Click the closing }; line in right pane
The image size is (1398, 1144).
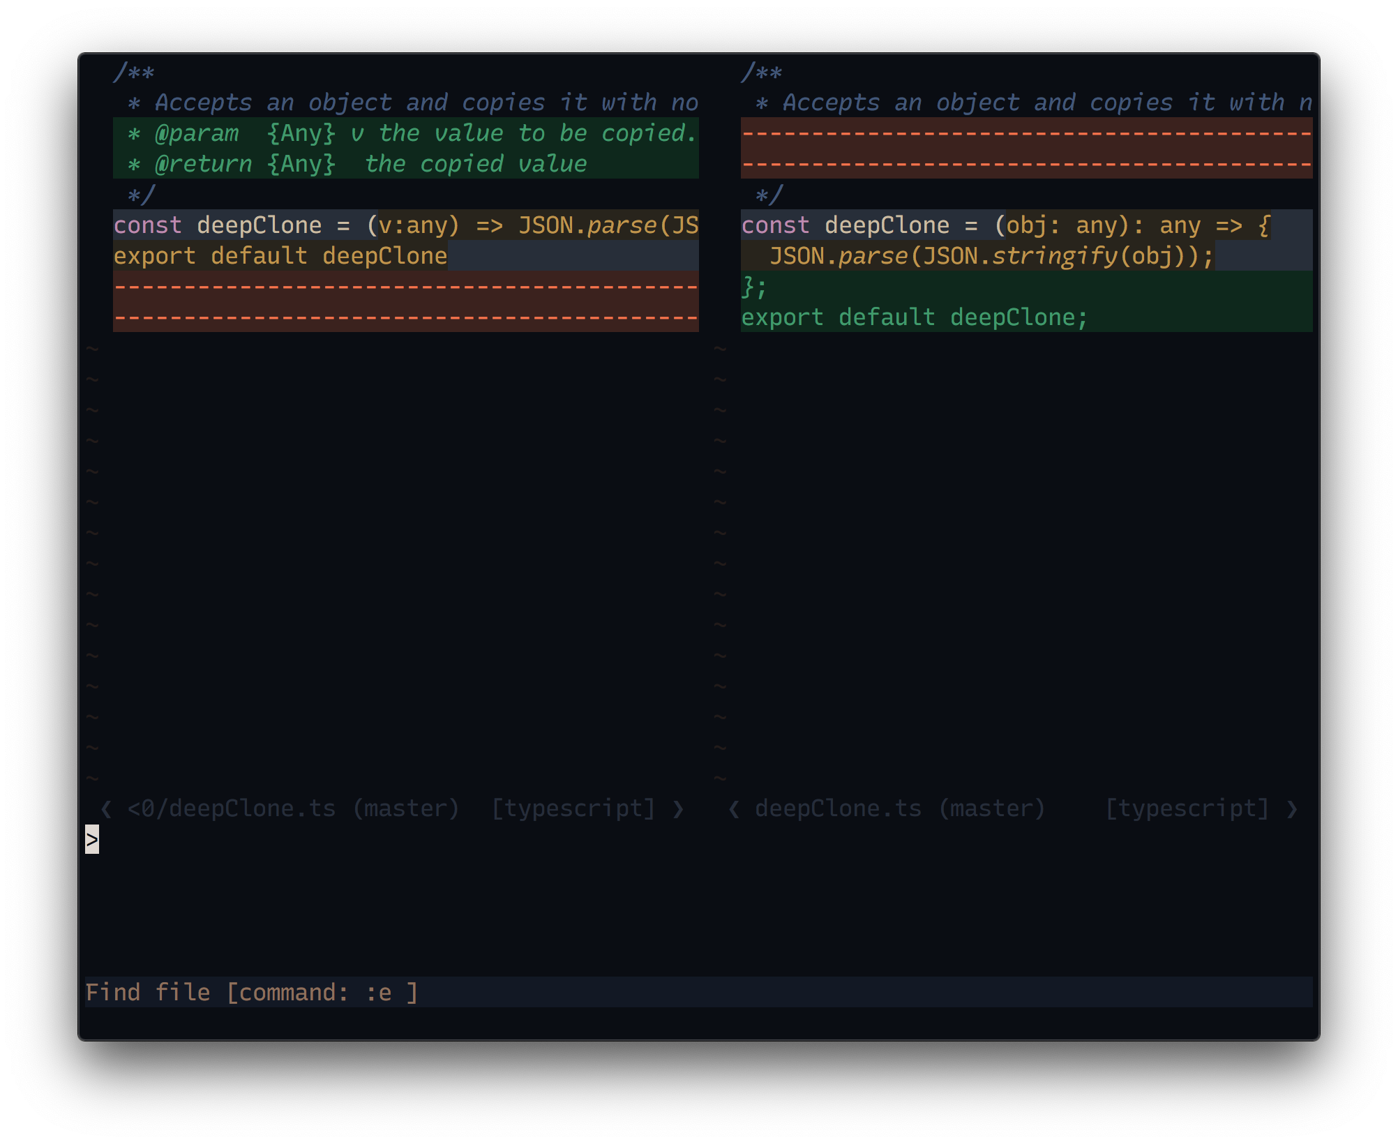[755, 287]
